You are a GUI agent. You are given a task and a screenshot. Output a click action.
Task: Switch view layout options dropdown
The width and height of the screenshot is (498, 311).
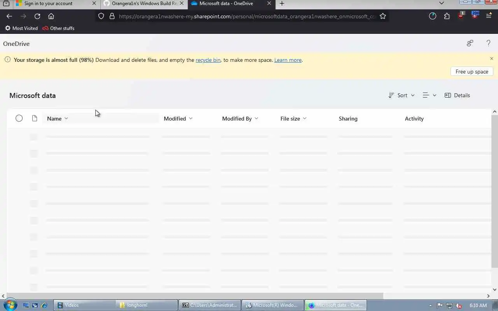(x=430, y=95)
